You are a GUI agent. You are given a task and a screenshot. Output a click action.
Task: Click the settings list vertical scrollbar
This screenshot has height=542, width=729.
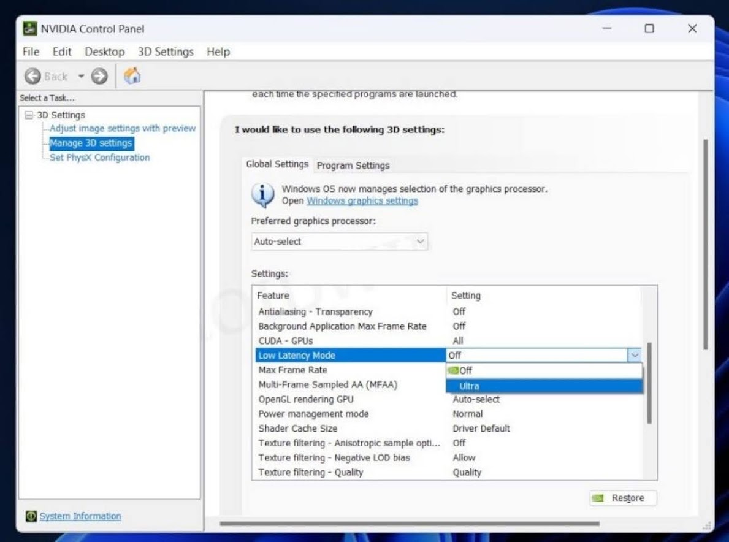649,383
